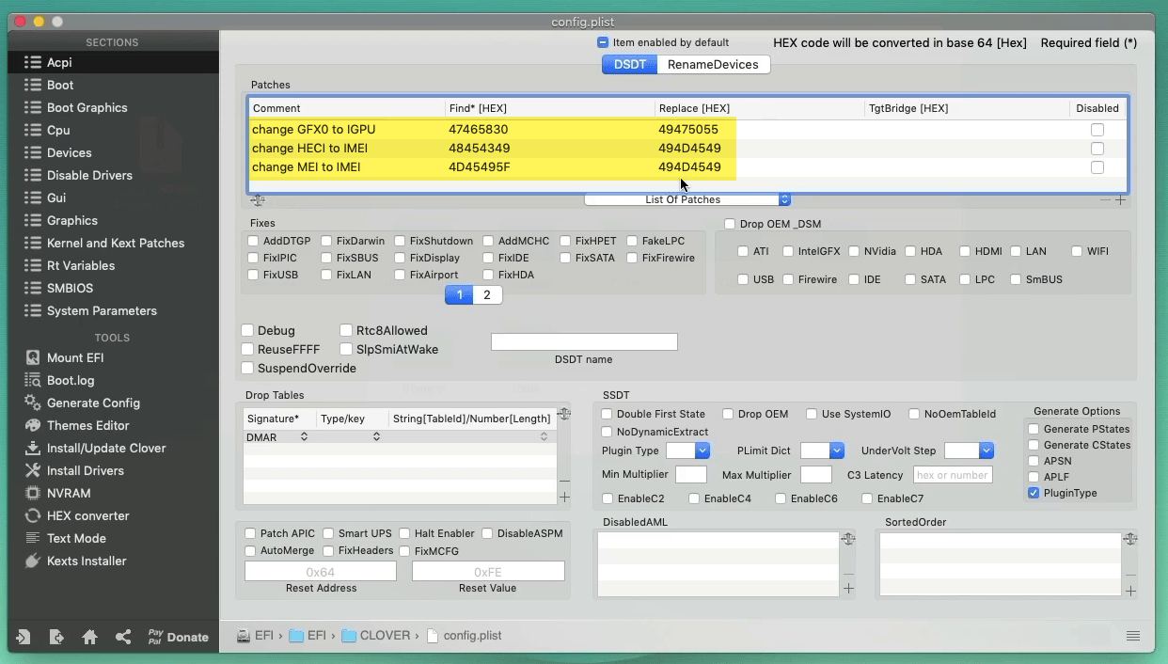1168x664 pixels.
Task: Add a Drop Tables entry with plus icon
Action: pos(564,497)
